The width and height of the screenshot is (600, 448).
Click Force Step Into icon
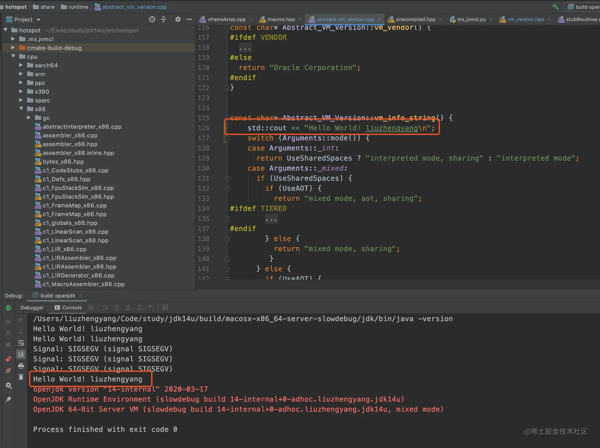click(x=128, y=307)
